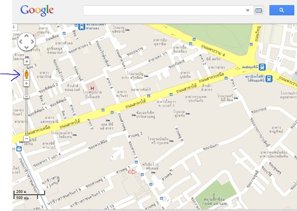Viewport: 297px width, 211px height.
Task: Click the bus stop icon near red arrow
Action: pos(142,174)
